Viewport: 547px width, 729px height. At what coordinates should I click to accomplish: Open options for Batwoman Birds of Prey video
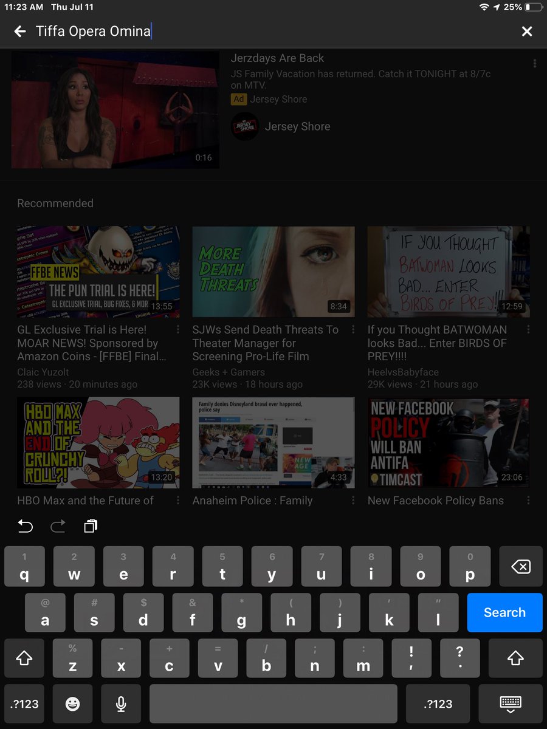tap(528, 330)
